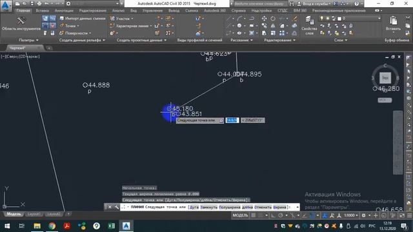Click the ViewCube top face (Верх)
The width and height of the screenshot is (413, 232).
385,78
